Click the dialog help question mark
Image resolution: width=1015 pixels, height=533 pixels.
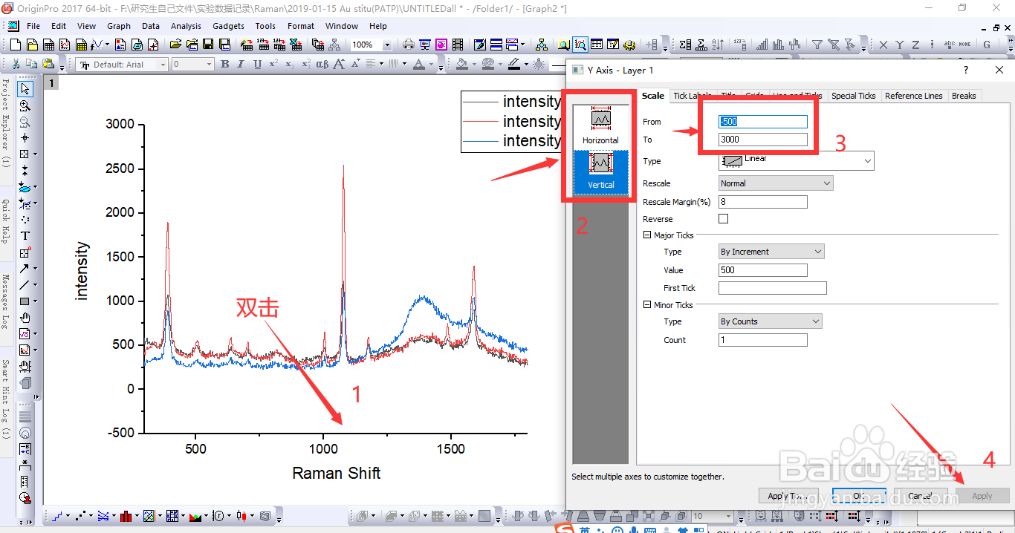966,70
